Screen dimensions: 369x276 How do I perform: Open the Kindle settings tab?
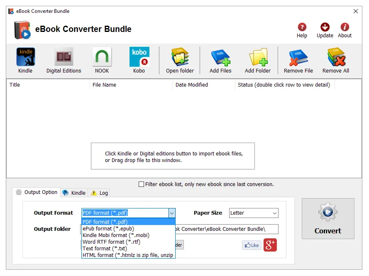[x=74, y=193]
